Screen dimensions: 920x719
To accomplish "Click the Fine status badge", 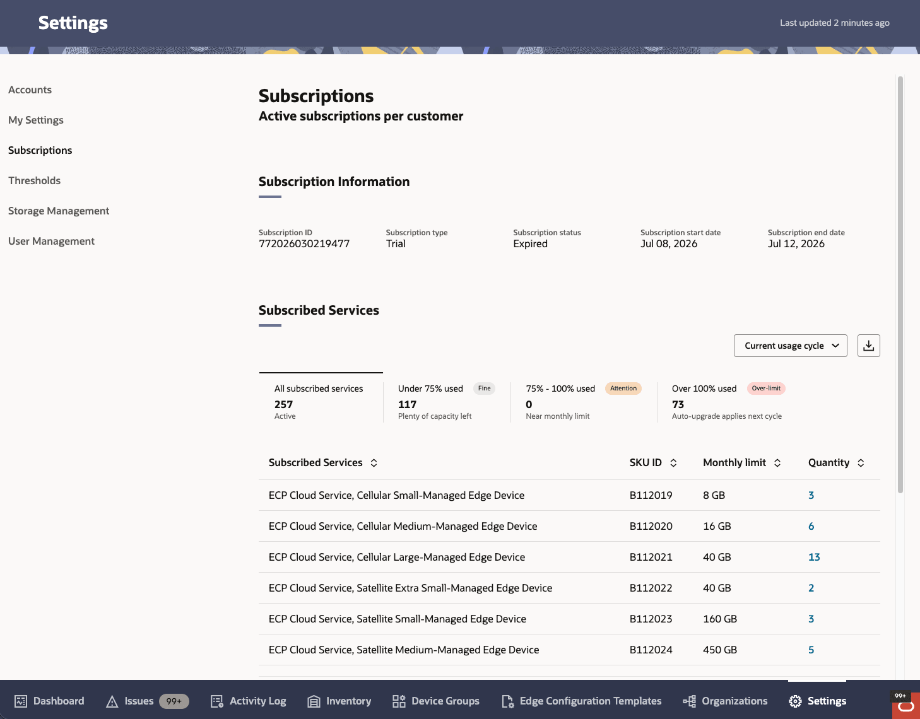I will (484, 389).
